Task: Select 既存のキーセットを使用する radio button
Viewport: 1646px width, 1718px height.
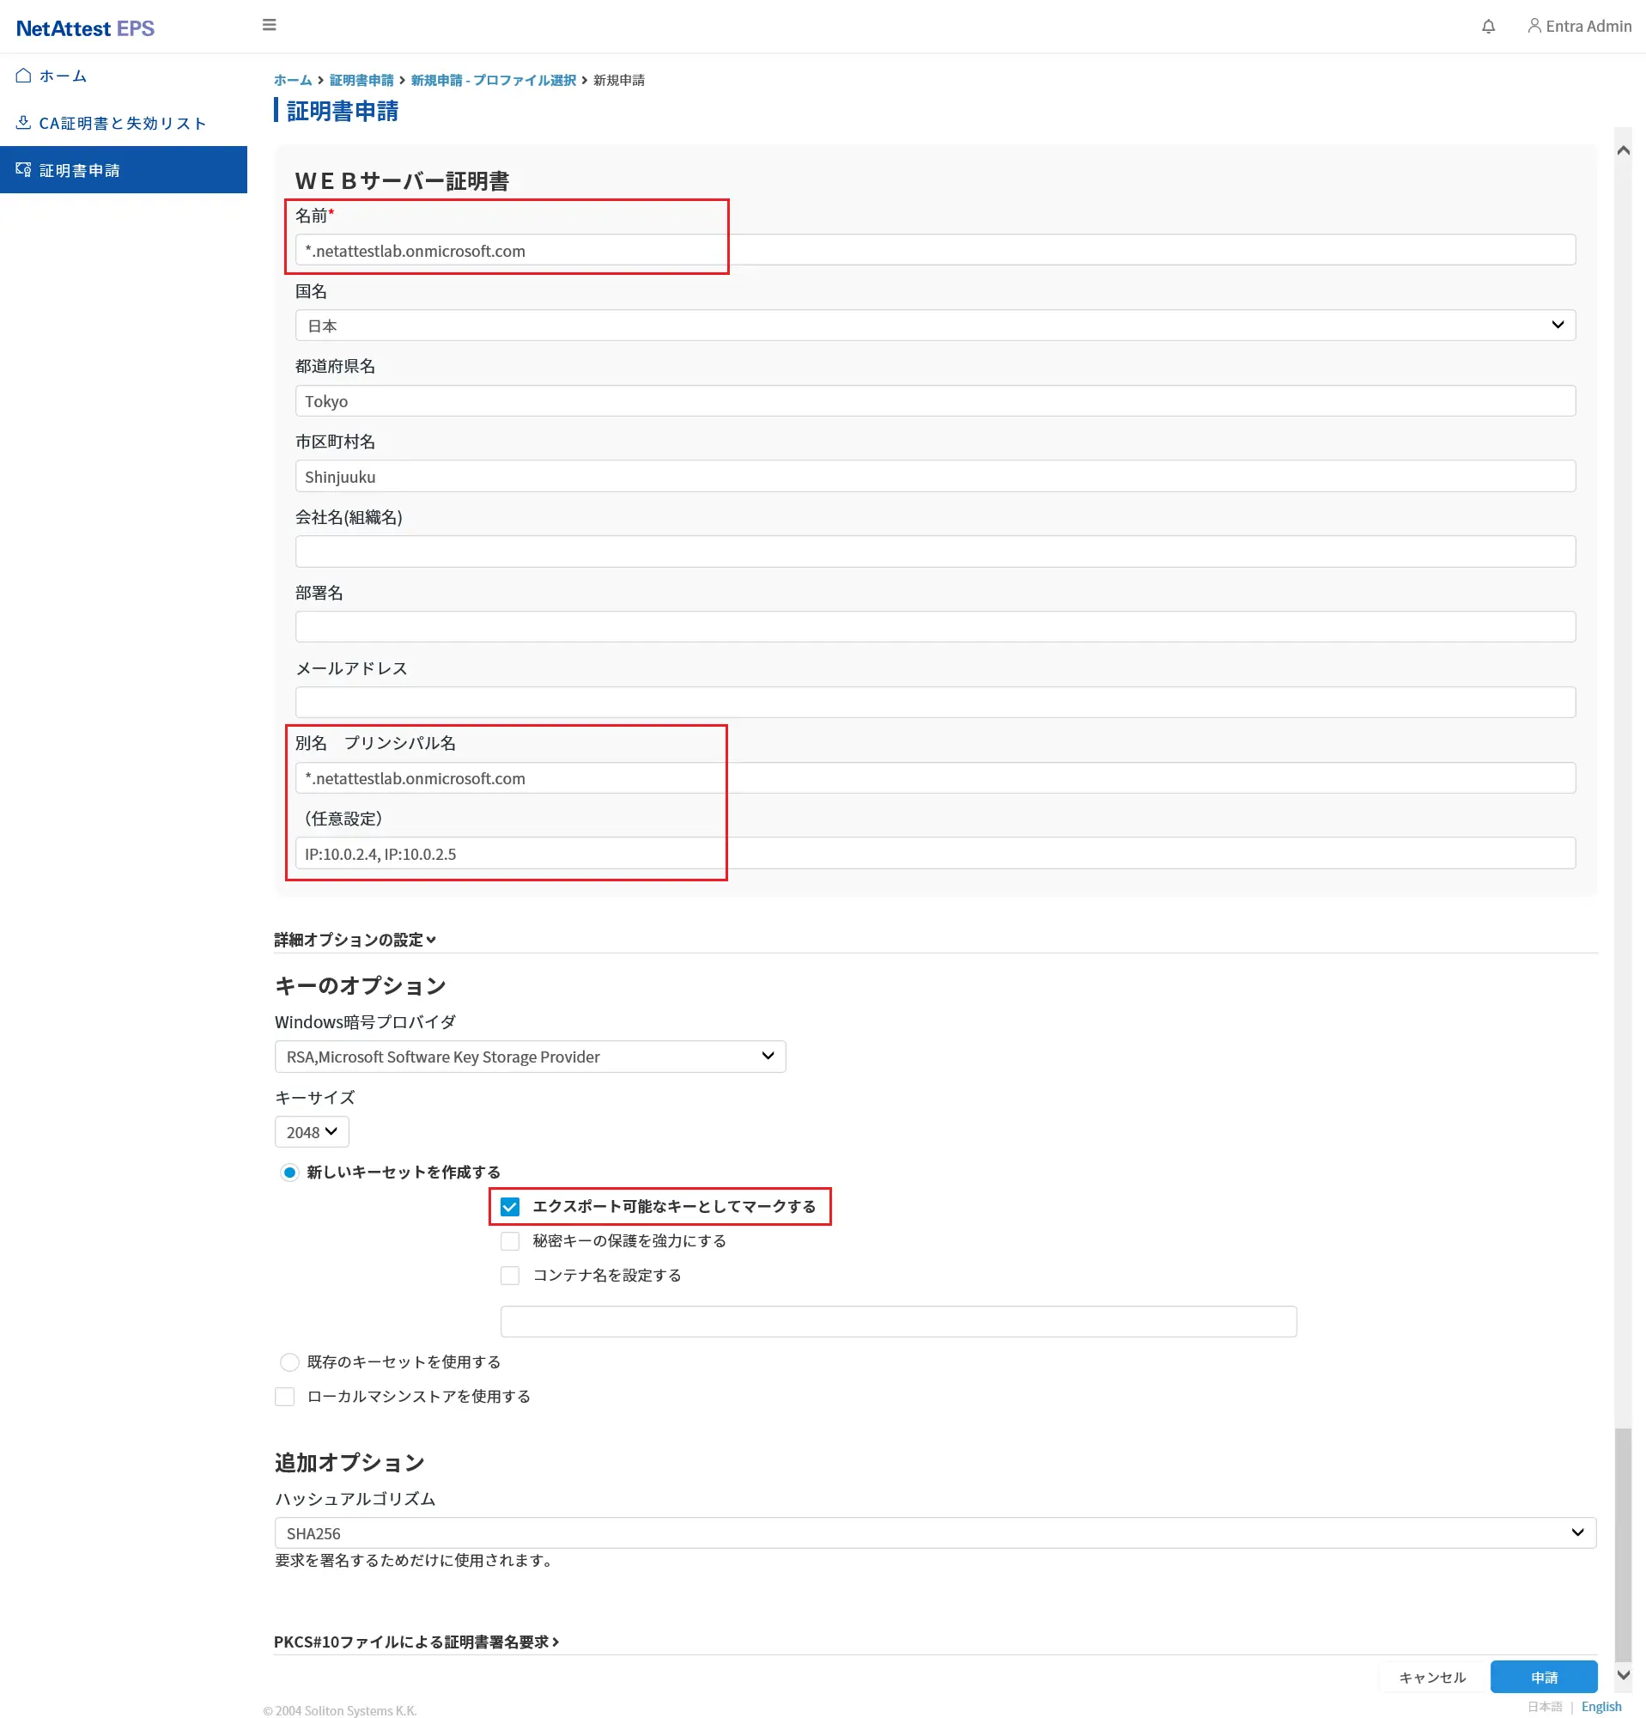Action: pos(289,1362)
